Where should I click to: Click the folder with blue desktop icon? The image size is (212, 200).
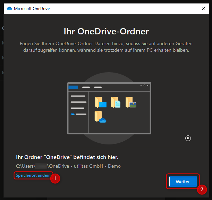pyautogui.click(x=100, y=102)
